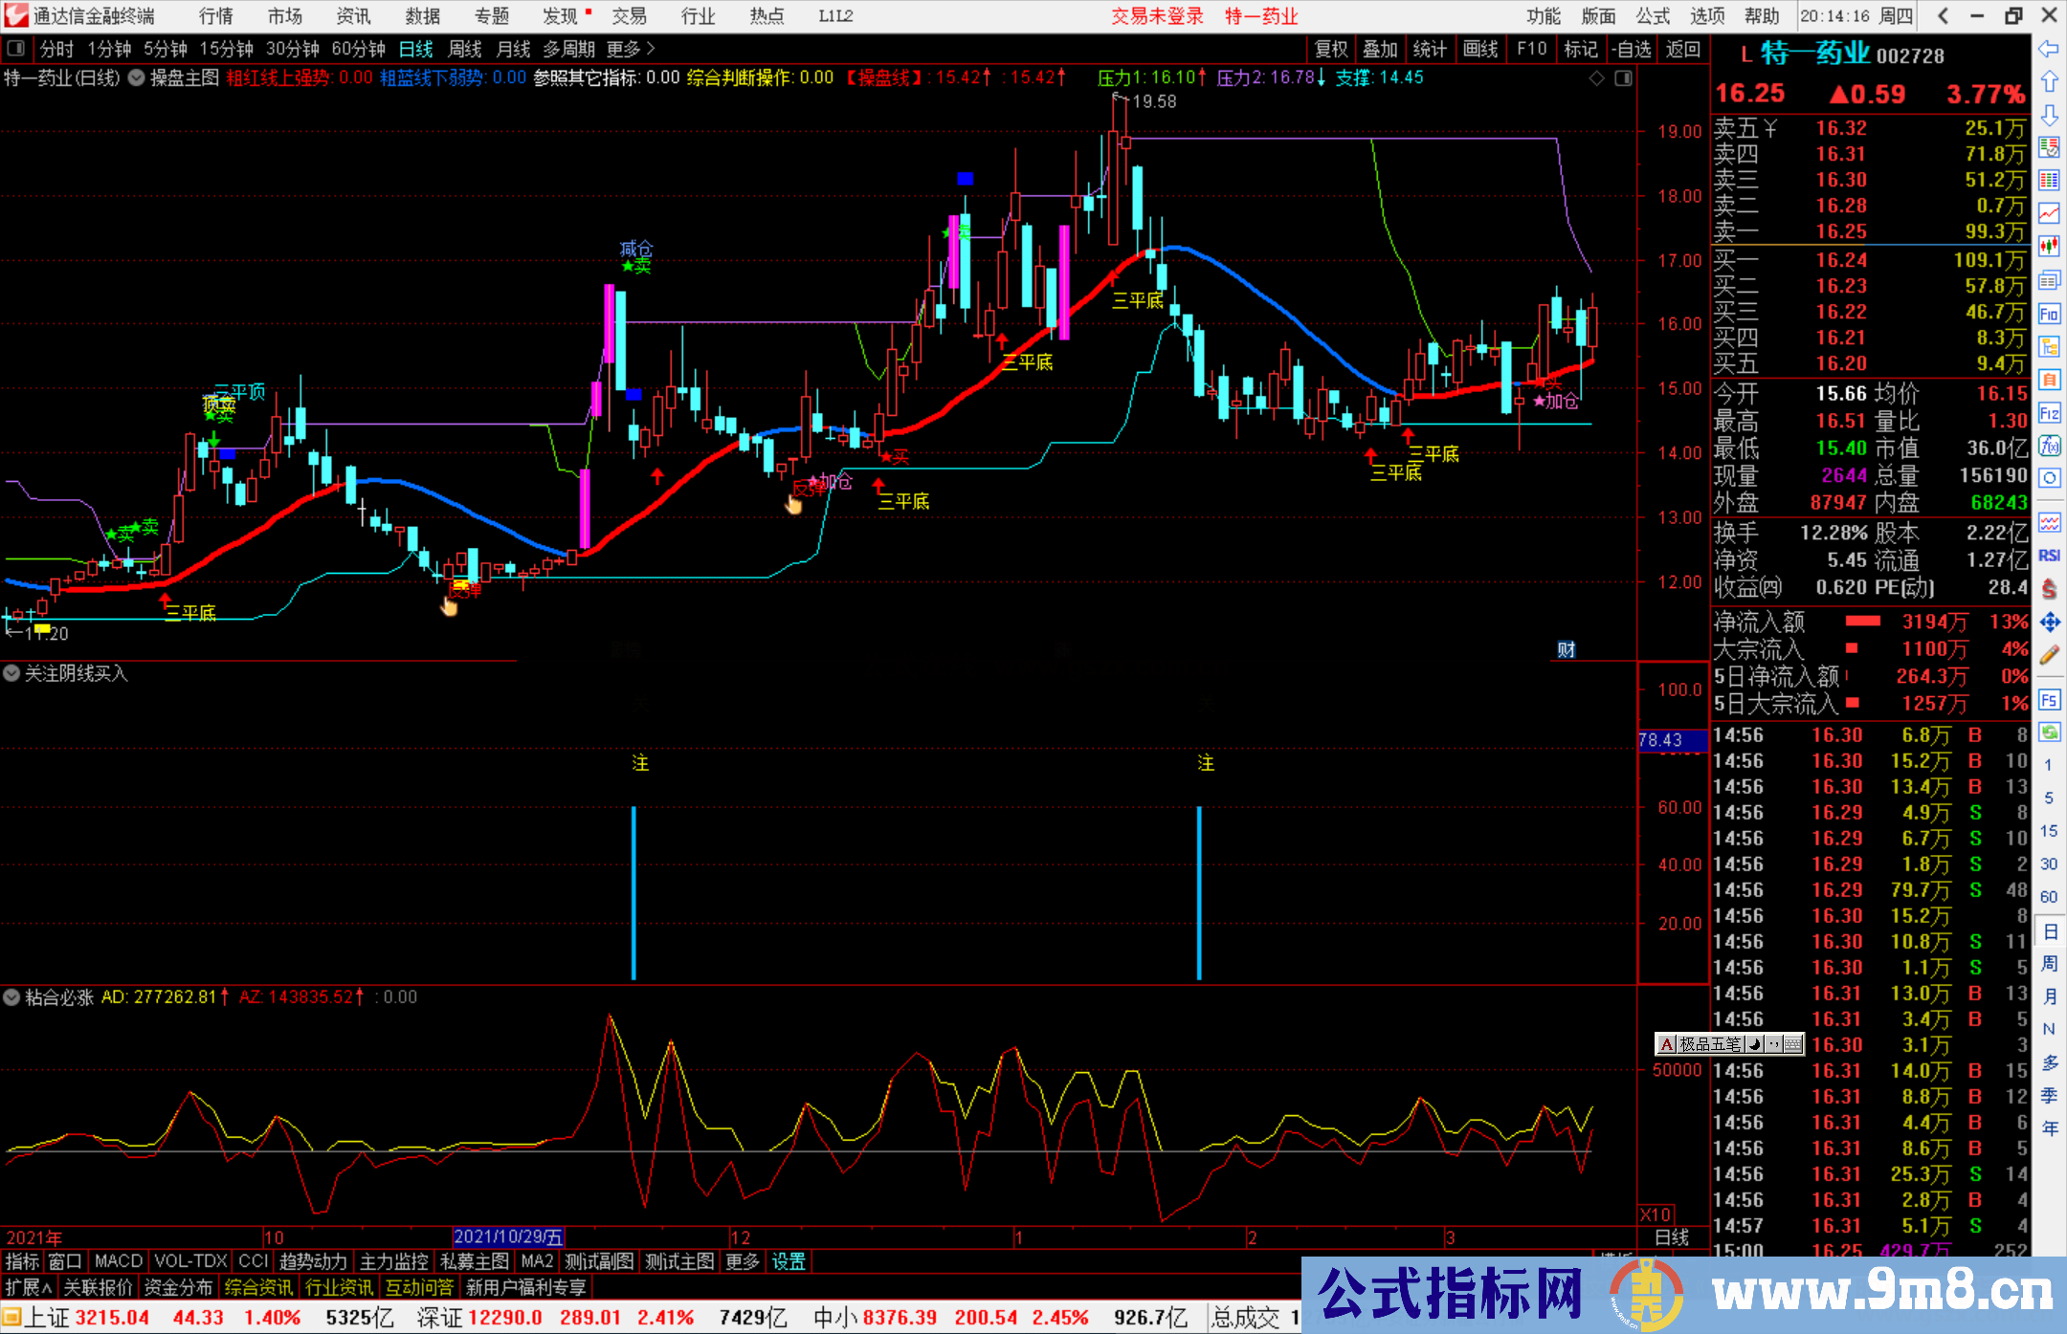
Task: Click the left arrow back icon in sidebar
Action: click(x=2049, y=49)
